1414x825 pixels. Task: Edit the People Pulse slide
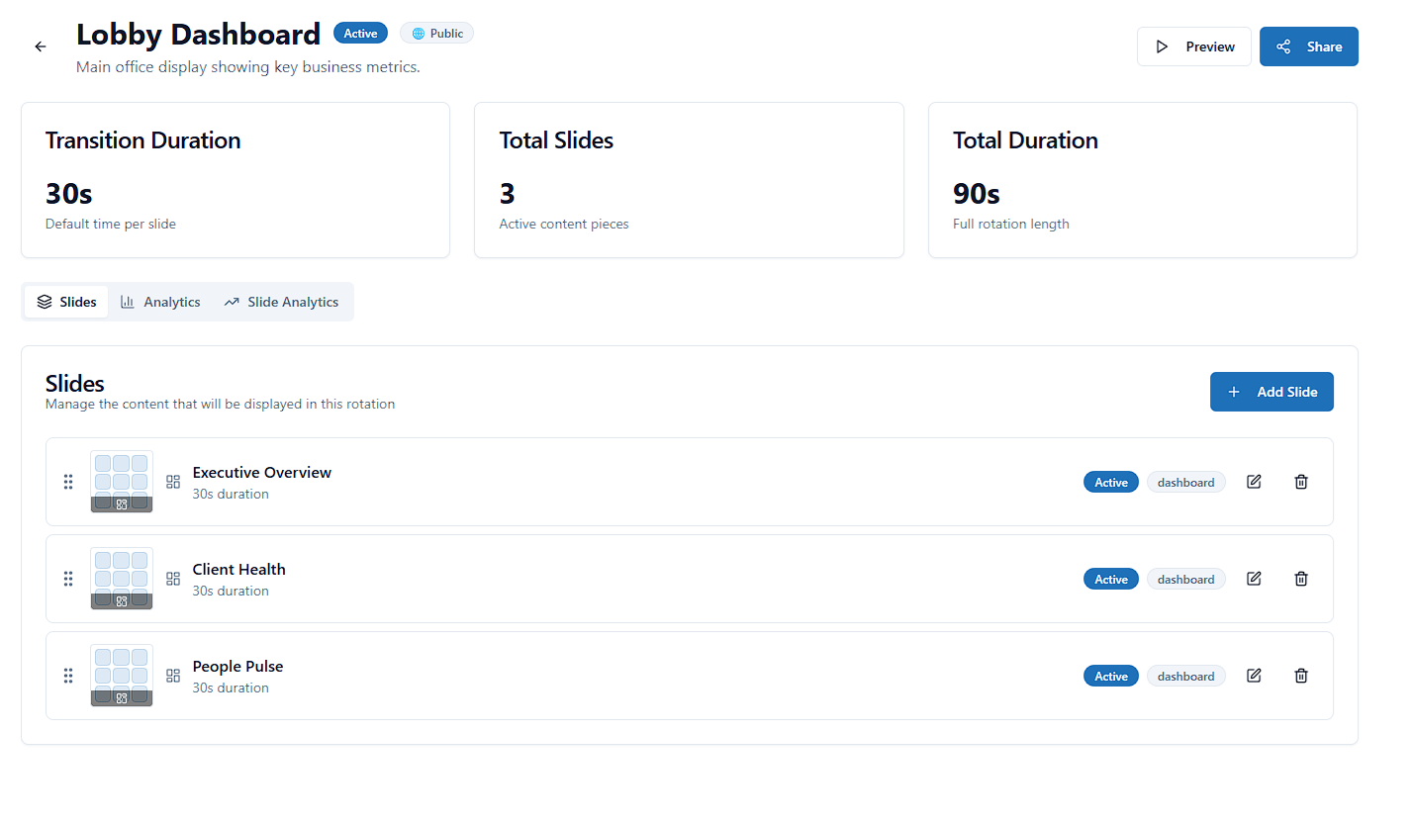pyautogui.click(x=1254, y=676)
